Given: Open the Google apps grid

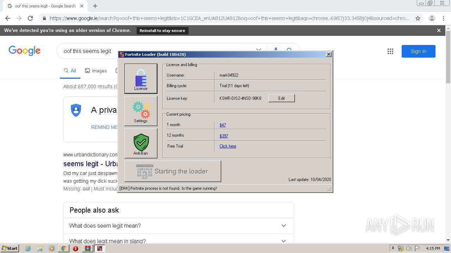Looking at the screenshot, I should pos(390,51).
